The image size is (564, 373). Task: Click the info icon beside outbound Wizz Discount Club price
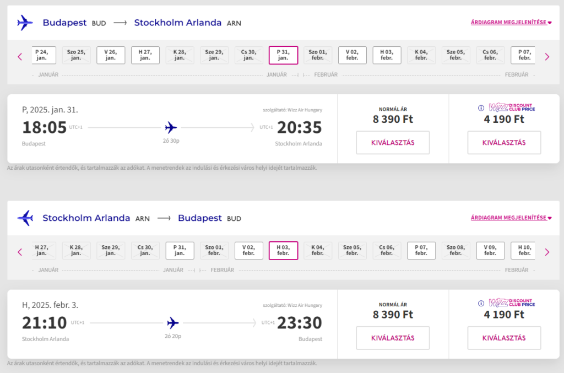pyautogui.click(x=481, y=108)
